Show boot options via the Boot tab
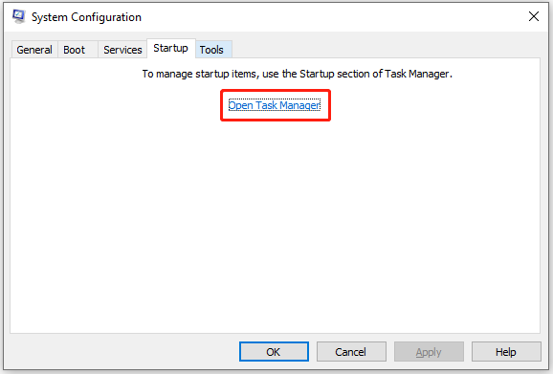 point(74,50)
